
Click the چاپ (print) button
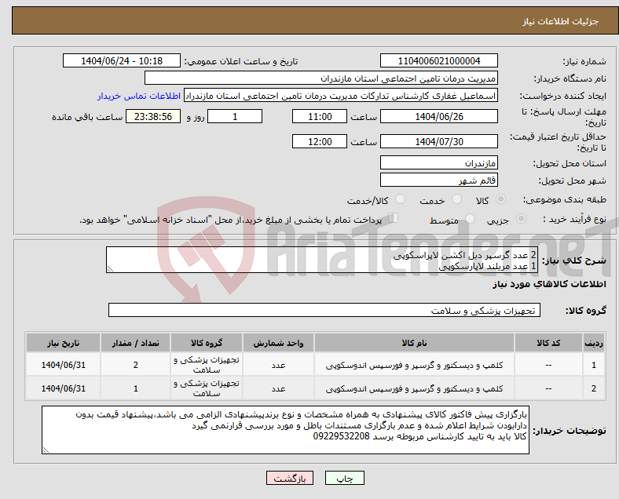pos(344,478)
